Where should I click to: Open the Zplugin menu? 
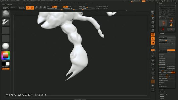point(86,3)
